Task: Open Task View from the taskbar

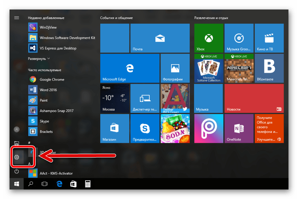Action: click(44, 184)
